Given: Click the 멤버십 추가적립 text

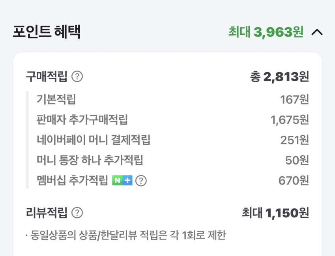Looking at the screenshot, I should (72, 181).
